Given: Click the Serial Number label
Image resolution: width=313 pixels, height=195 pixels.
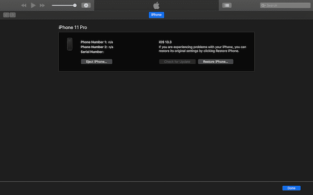Looking at the screenshot, I should [92, 52].
